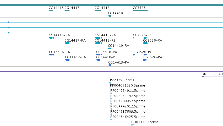Click the CG3526 gene bar
223x126 pixels.
(x=140, y=10)
